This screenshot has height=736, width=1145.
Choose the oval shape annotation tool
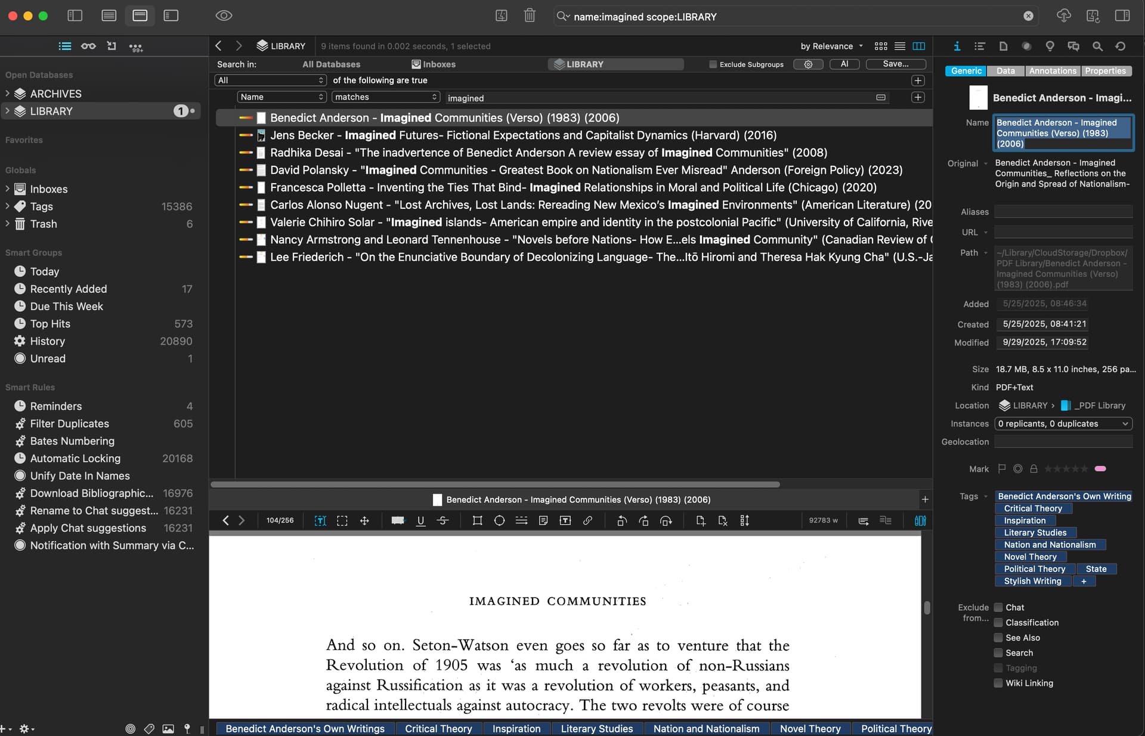point(499,521)
